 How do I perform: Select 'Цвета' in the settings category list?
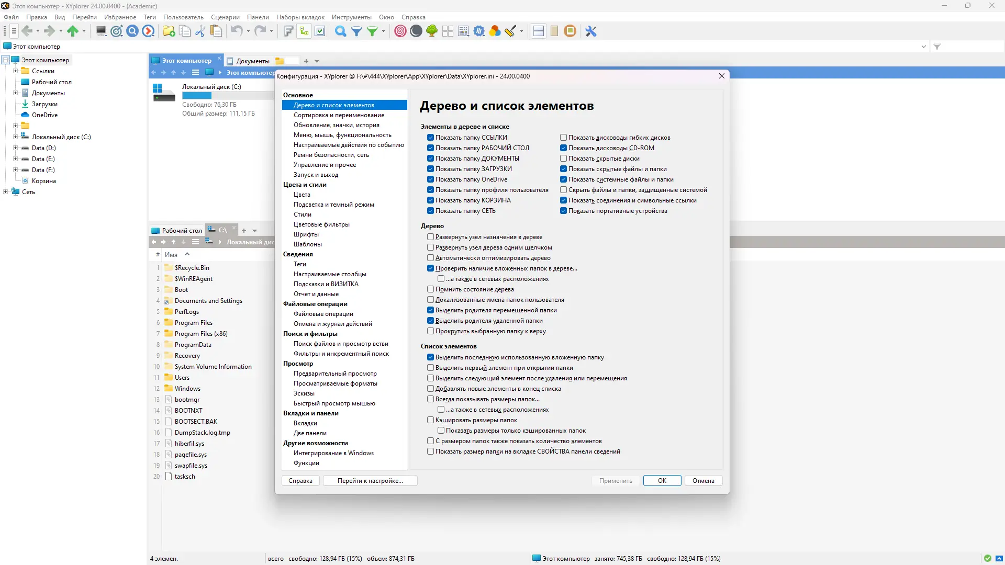(301, 195)
